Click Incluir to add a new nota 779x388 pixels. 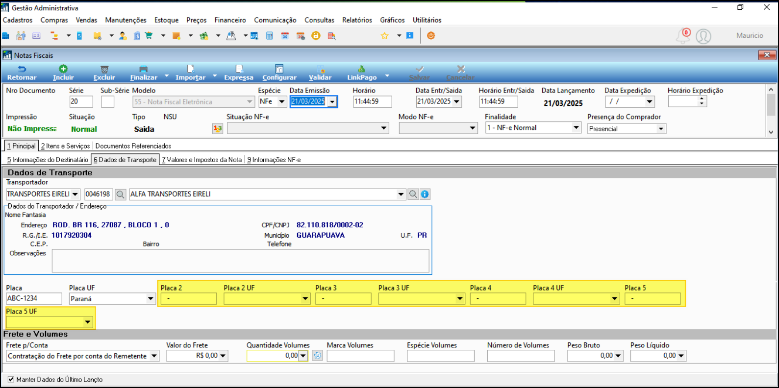pyautogui.click(x=63, y=73)
